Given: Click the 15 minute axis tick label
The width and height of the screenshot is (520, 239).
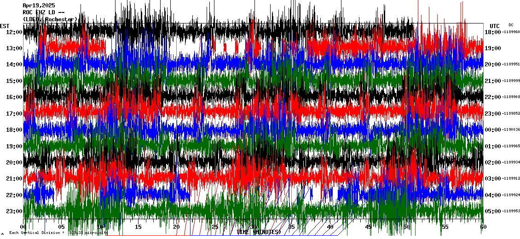Looking at the screenshot, I should click(x=139, y=227).
